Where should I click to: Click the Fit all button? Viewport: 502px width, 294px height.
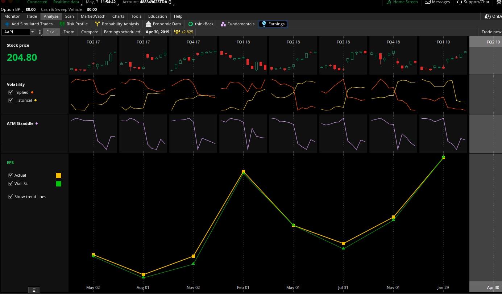click(x=51, y=32)
